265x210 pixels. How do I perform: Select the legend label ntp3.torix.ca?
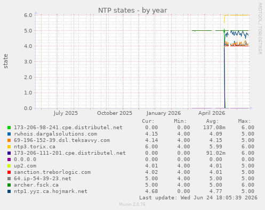coord(35,147)
